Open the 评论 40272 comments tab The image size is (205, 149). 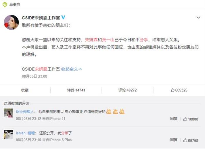(x=127, y=90)
